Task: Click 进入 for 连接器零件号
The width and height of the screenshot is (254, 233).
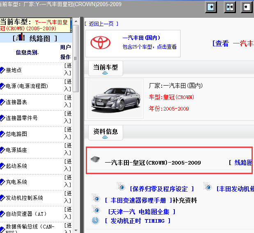Action: [x=68, y=118]
